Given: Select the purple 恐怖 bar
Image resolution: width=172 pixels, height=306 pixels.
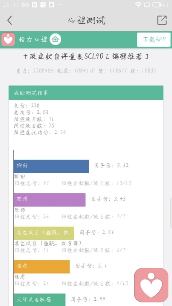Looking at the screenshot, I should [50, 200].
